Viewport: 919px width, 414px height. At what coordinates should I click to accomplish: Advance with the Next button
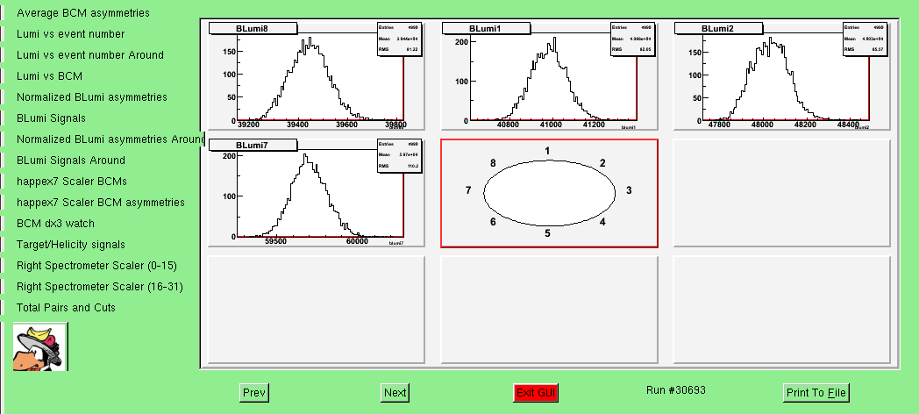[x=395, y=393]
